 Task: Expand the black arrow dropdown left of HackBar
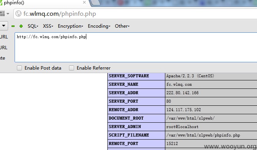(x=3, y=26)
